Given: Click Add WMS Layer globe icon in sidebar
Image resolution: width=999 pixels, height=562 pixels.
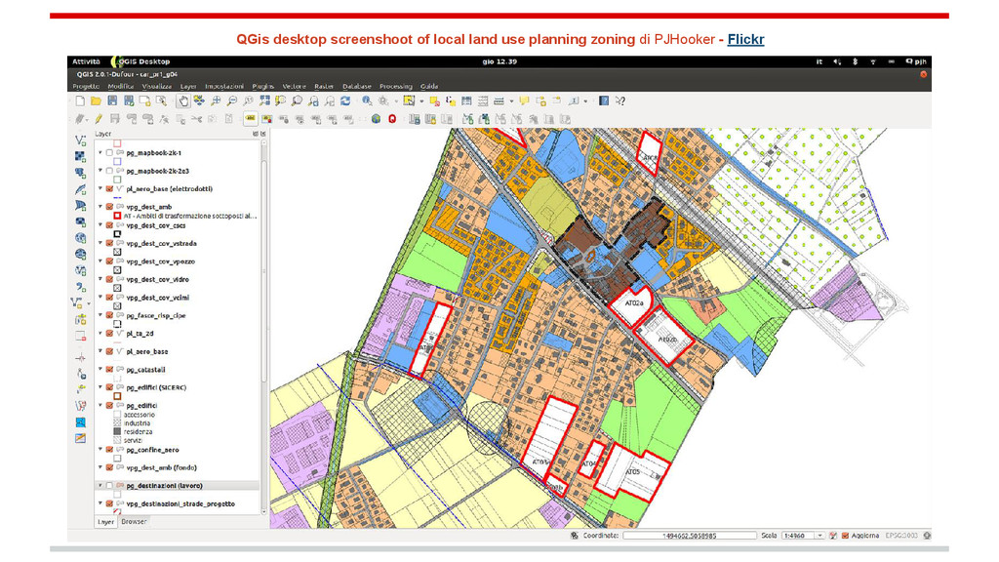Looking at the screenshot, I should 80,238.
